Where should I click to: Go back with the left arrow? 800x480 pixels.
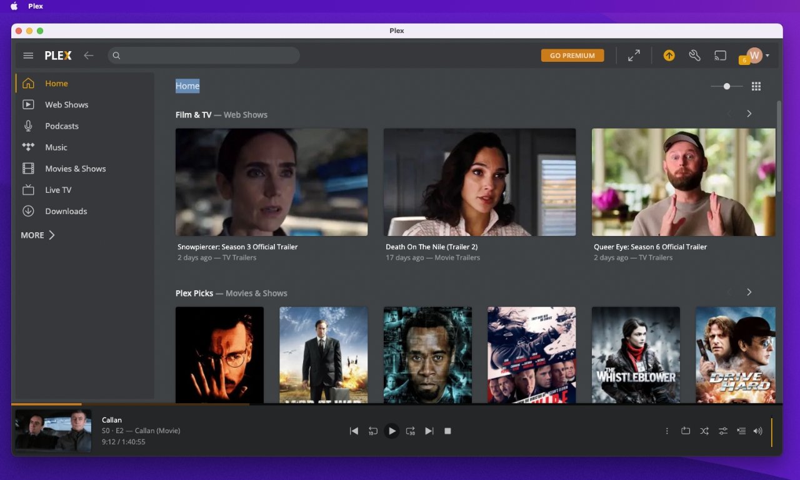pyautogui.click(x=89, y=56)
